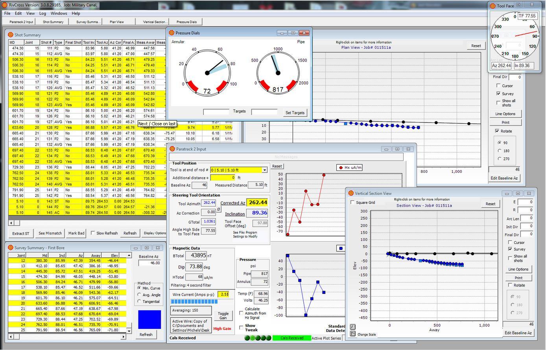Switch to the Plan View toolbar tab
The height and width of the screenshot is (350, 546).
[x=117, y=22]
